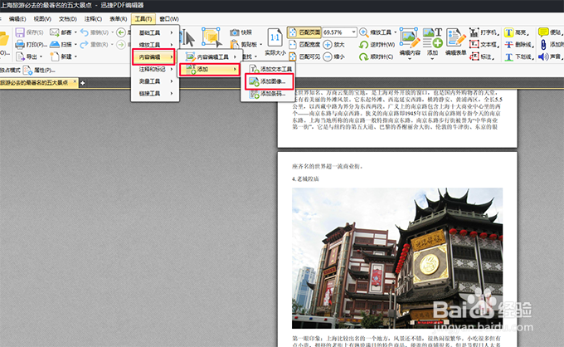Expand the Scan (扫描) dropdown arrow

(75, 44)
